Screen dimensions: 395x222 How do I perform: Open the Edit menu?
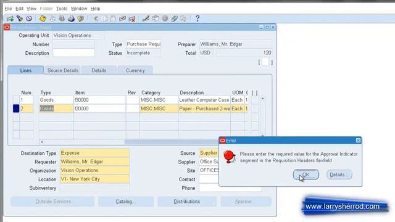pos(19,9)
